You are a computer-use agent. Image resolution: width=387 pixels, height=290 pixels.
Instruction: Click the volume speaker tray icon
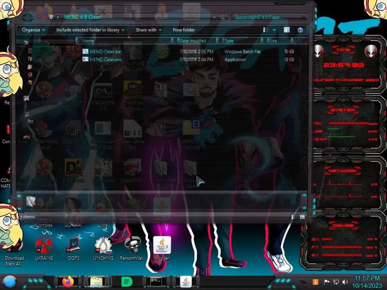(x=345, y=282)
